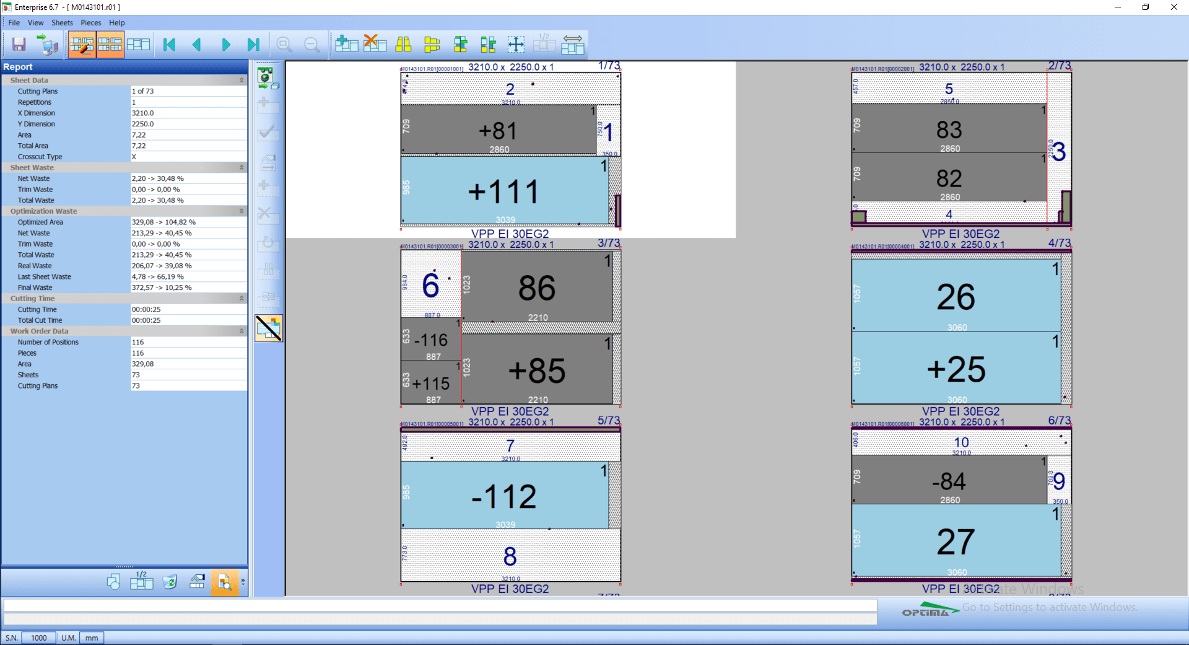The height and width of the screenshot is (645, 1189).
Task: Collapse the Optimization Waste section
Action: pos(242,211)
